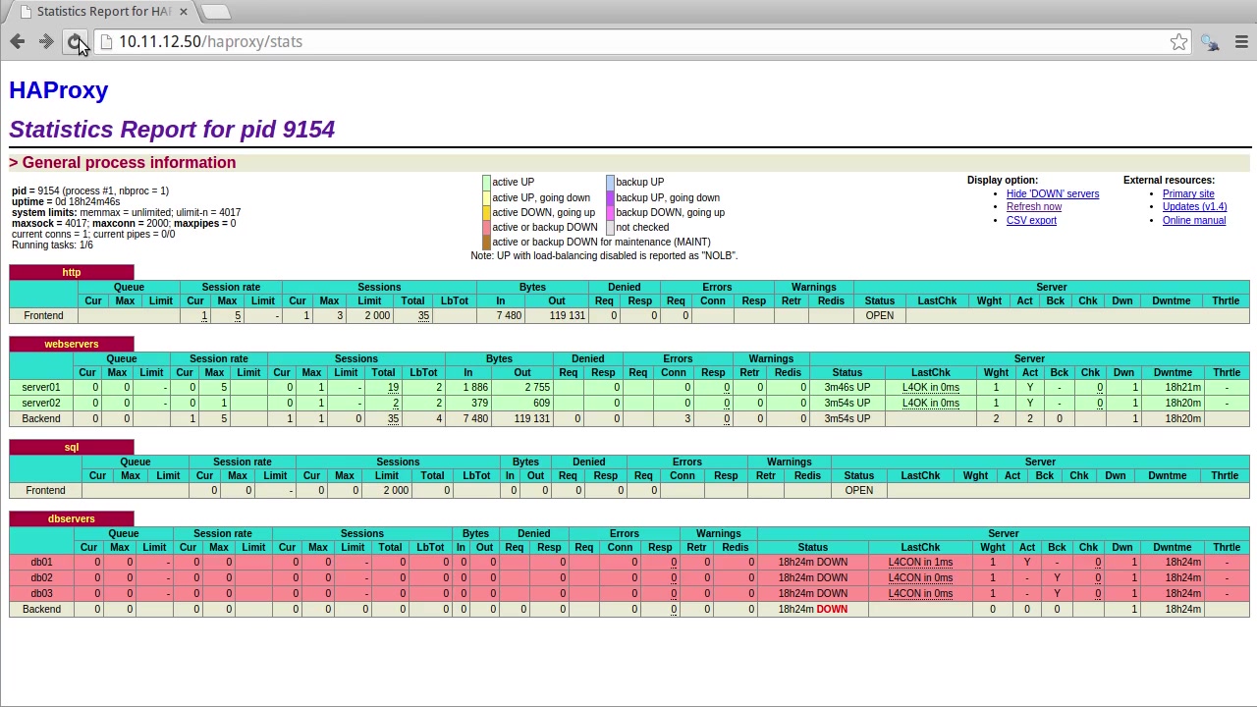Click the active UP green legend swatch
This screenshot has height=707, width=1257.
(486, 183)
